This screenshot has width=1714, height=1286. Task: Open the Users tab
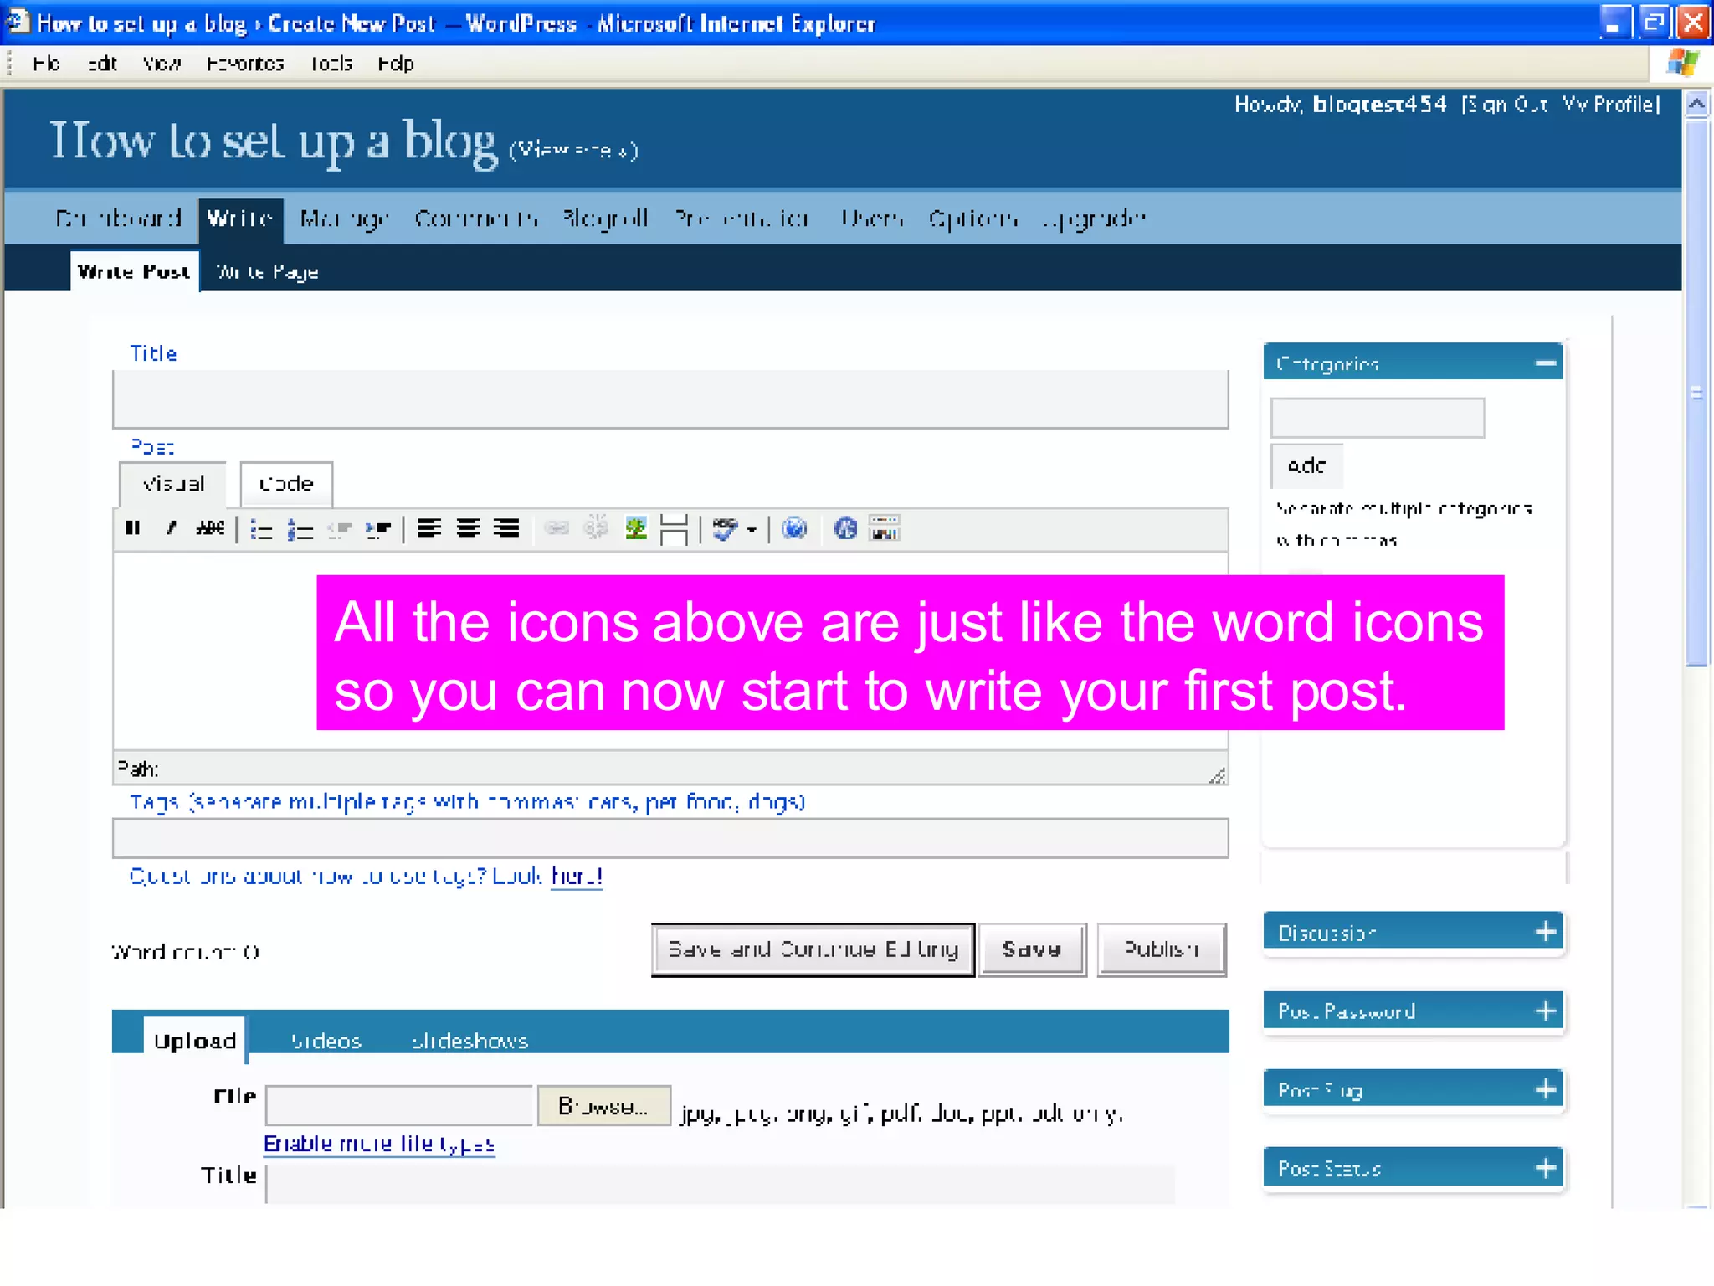click(872, 219)
